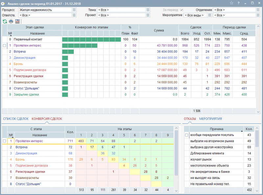Screen dimensions: 263x195
Task: Click the green refresh icon in toolbar
Action: 5,21
